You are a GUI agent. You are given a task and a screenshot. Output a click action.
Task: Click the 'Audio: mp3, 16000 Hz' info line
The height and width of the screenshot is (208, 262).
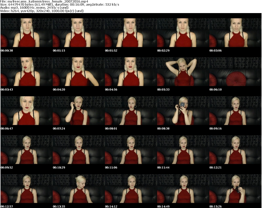tap(34, 7)
